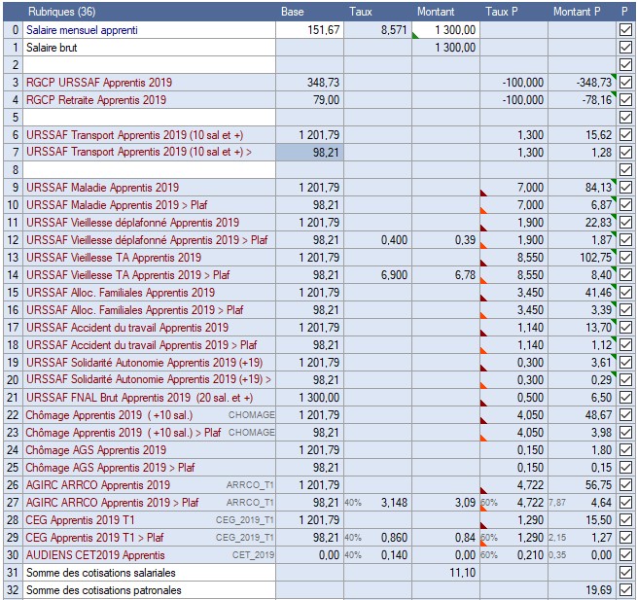
Task: Click the Rubriques (36) column header
Action: 61,12
